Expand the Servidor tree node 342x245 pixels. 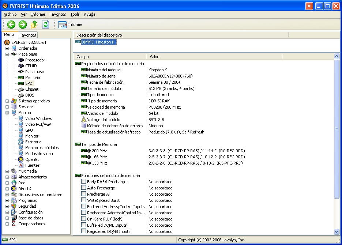[7, 107]
